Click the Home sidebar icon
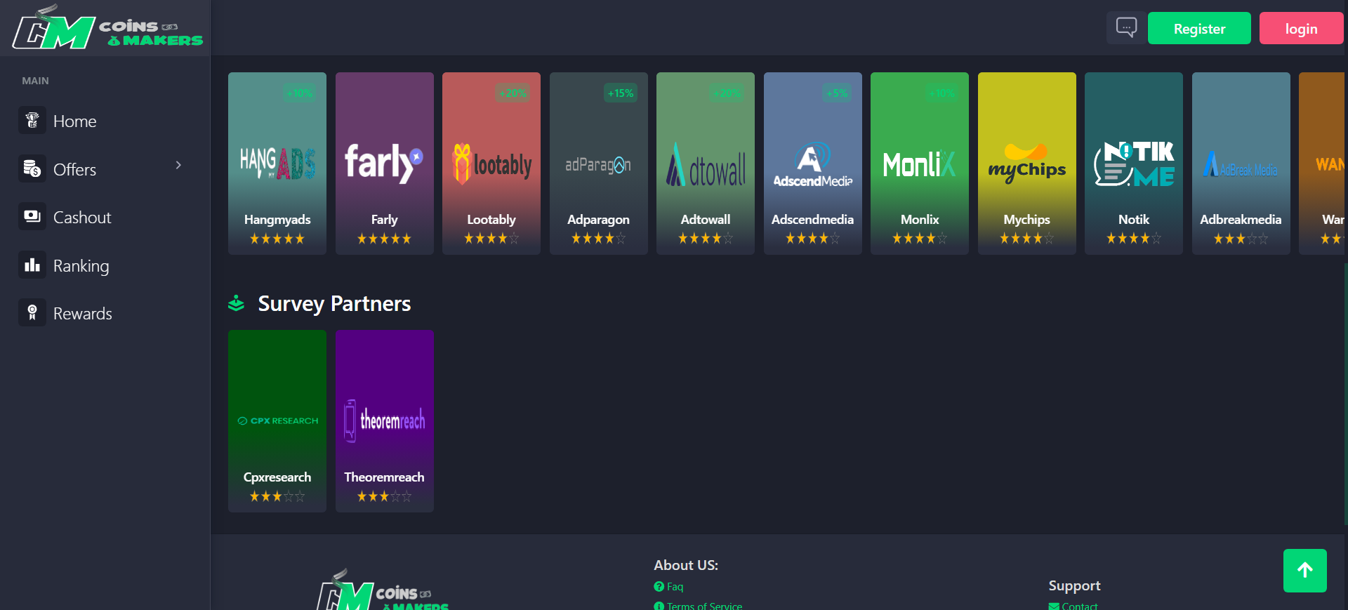The image size is (1348, 610). click(32, 121)
